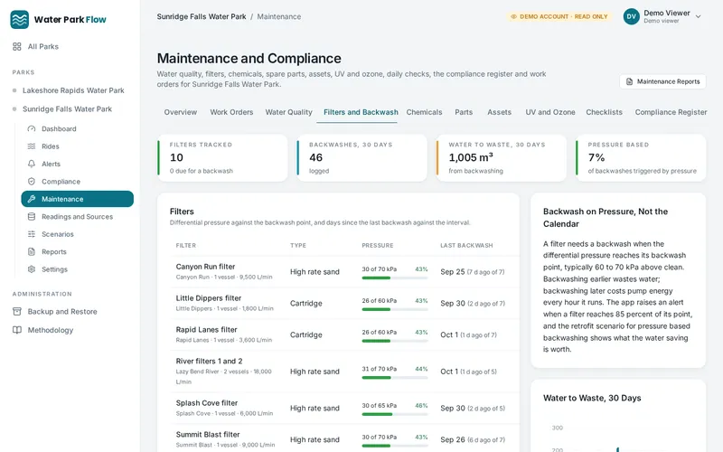Click the Water Park Flow logo icon
The width and height of the screenshot is (723, 452).
pyautogui.click(x=19, y=19)
